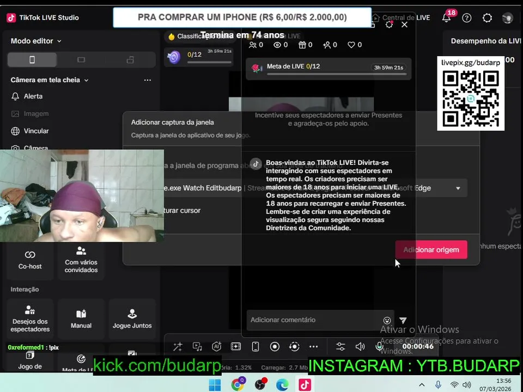Click the replay record dashed-circle icon
The width and height of the screenshot is (523, 392).
294,347
